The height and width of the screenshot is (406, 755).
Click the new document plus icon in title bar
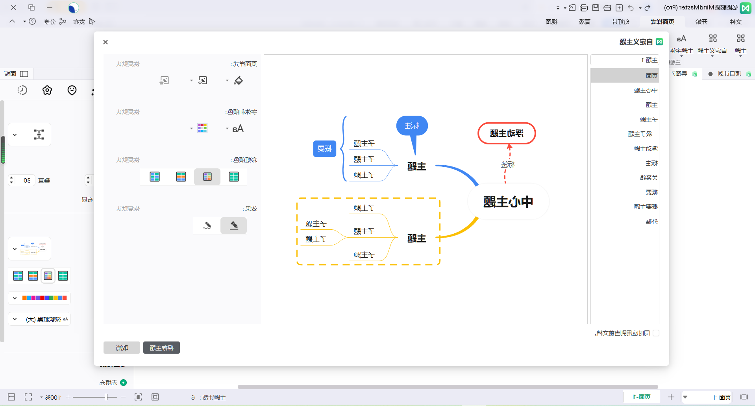pos(619,7)
